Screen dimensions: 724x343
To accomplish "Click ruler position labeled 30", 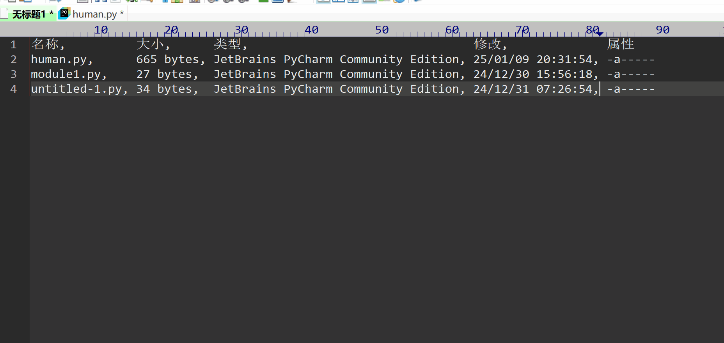I will click(x=241, y=30).
